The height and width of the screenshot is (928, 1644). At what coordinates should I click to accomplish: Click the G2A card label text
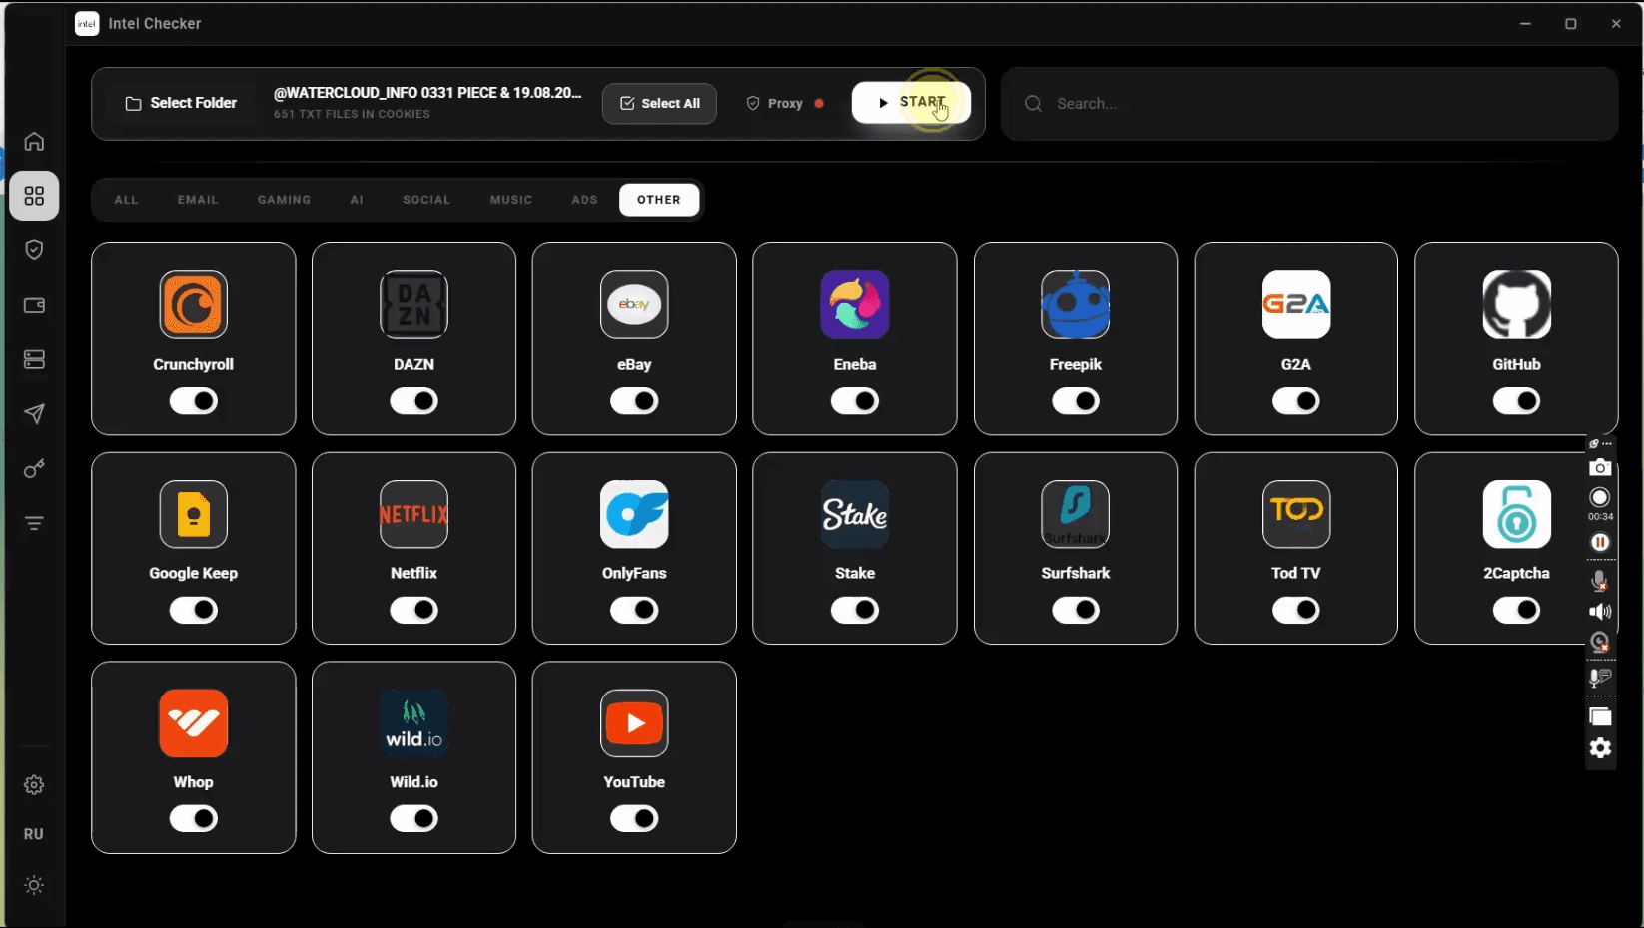coord(1295,365)
